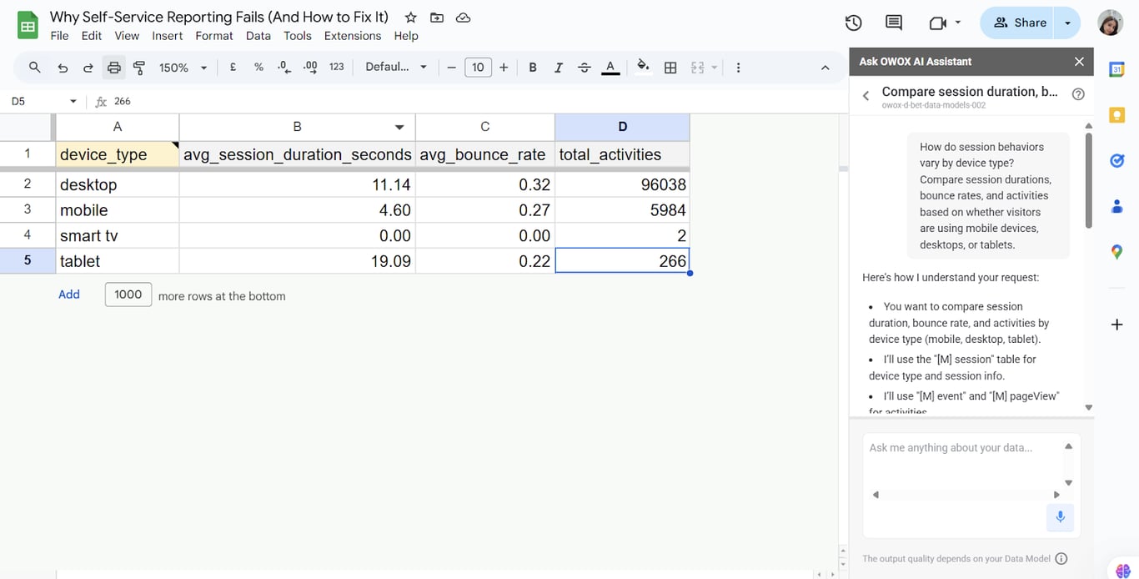Open the text color picker

(610, 68)
